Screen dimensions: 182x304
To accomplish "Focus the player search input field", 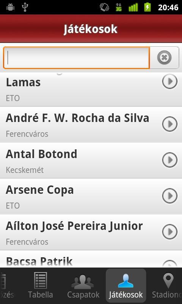I will coord(77,58).
